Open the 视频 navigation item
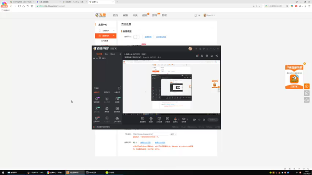312x175 pixels. click(x=145, y=15)
